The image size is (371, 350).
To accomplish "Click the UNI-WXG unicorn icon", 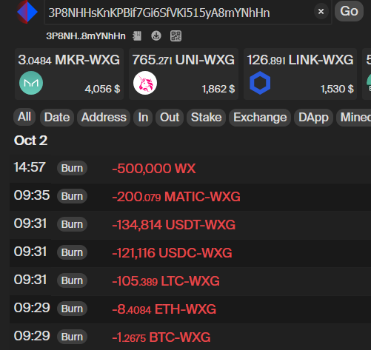I will tap(145, 83).
